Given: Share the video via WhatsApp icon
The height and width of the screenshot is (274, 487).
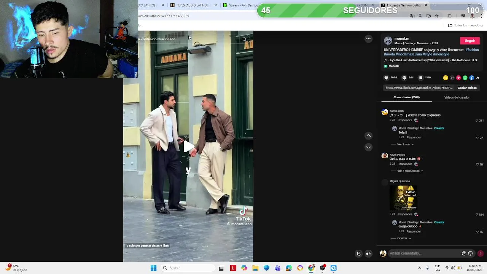Looking at the screenshot, I should pyautogui.click(x=465, y=78).
